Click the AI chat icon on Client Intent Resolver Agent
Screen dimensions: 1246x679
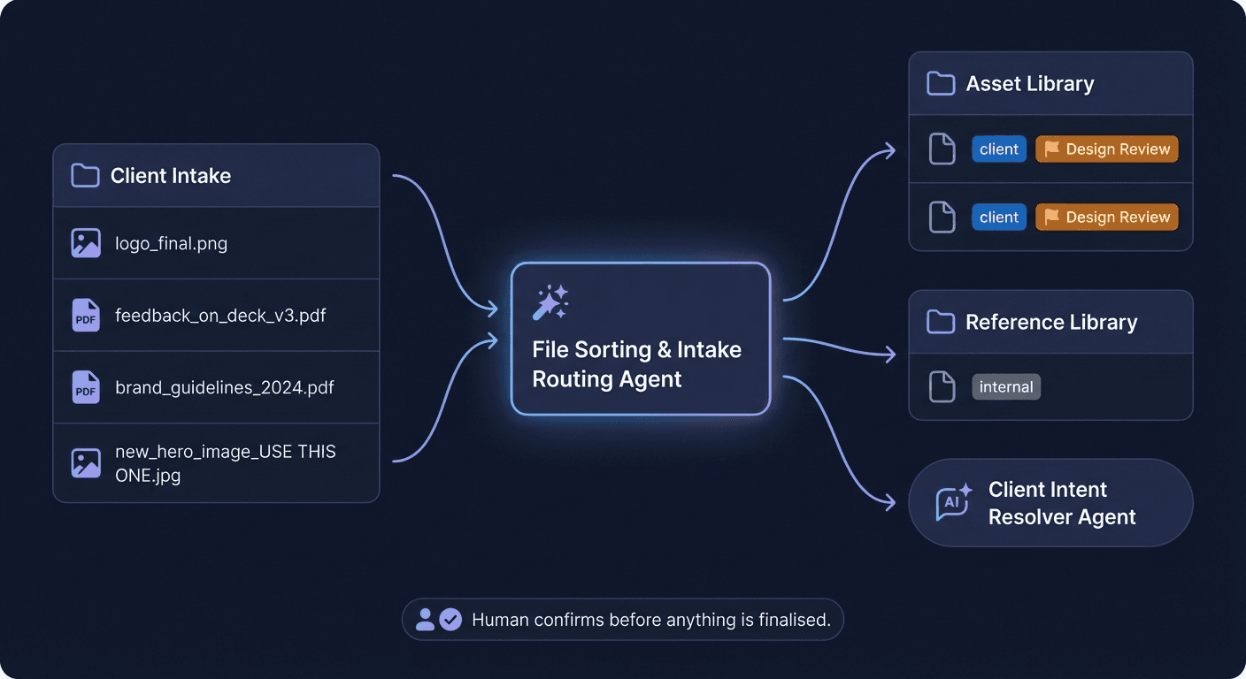953,501
